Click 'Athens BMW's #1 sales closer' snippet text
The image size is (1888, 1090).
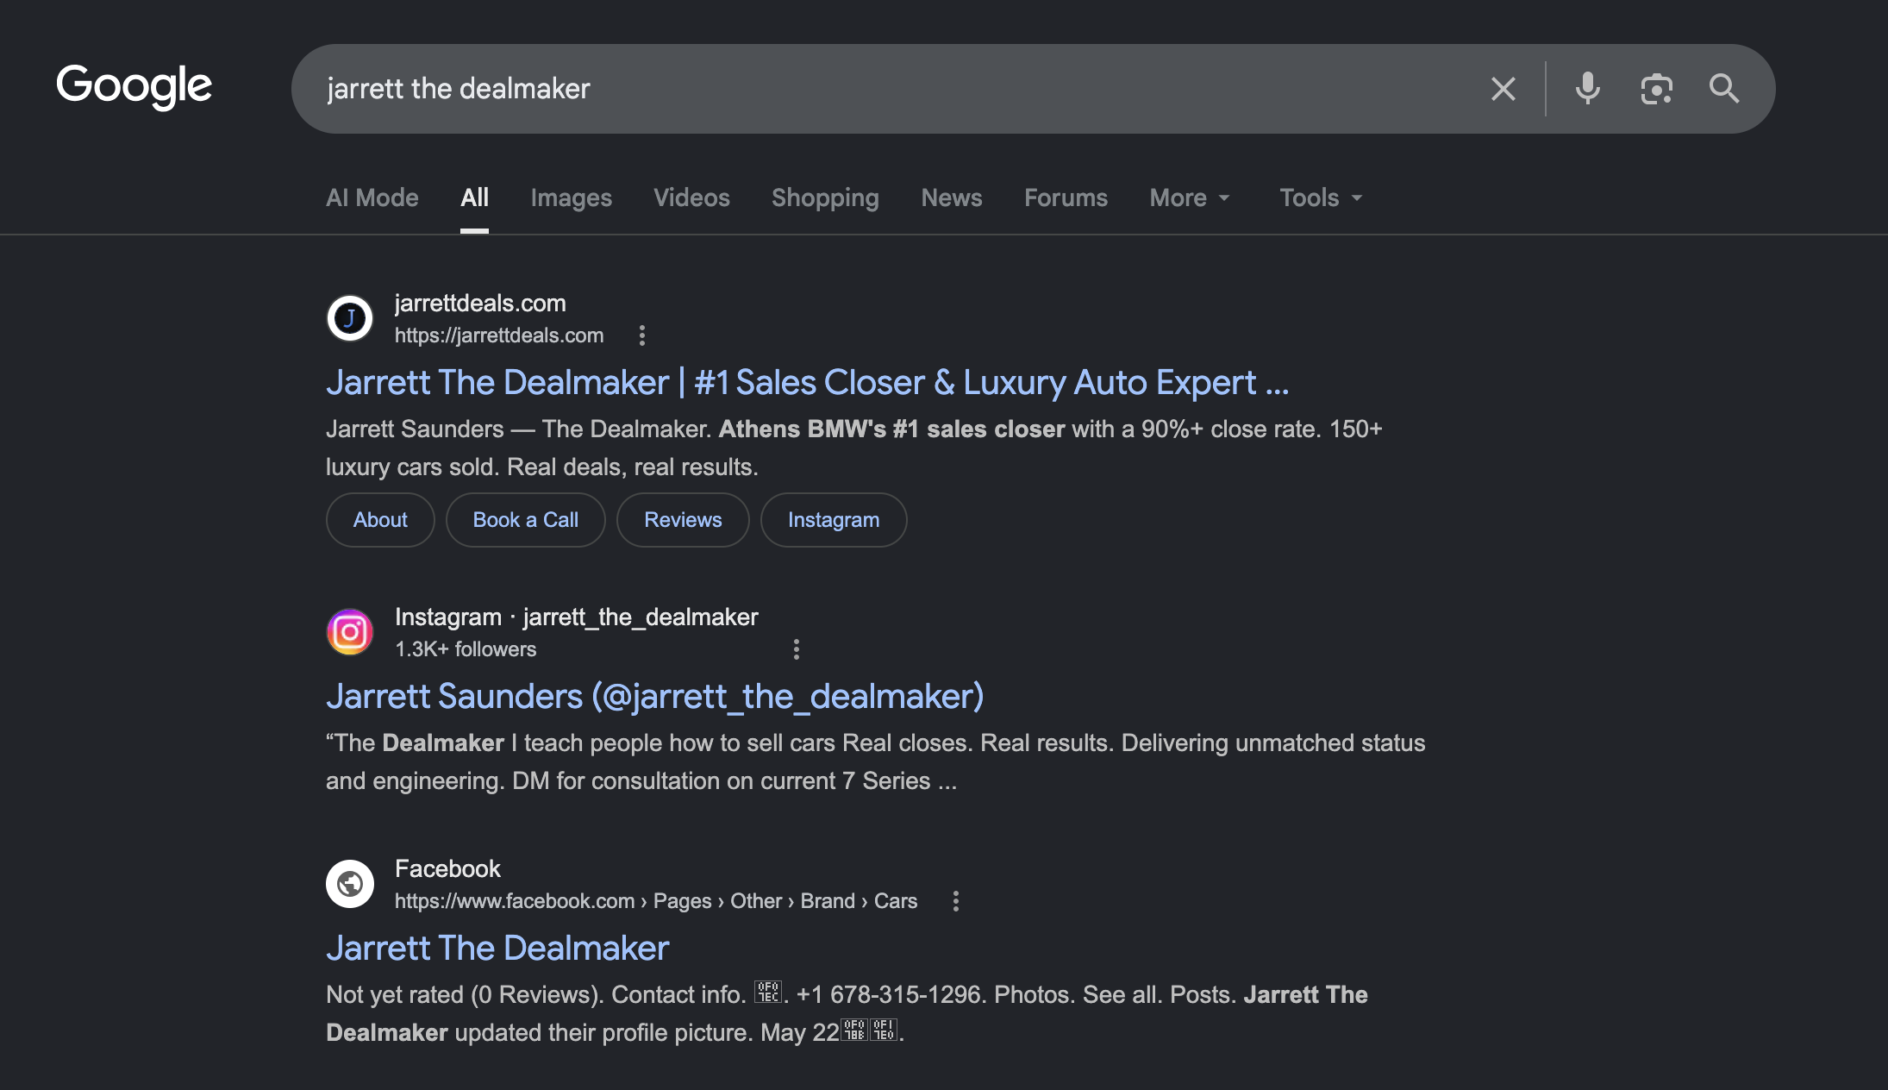[892, 429]
